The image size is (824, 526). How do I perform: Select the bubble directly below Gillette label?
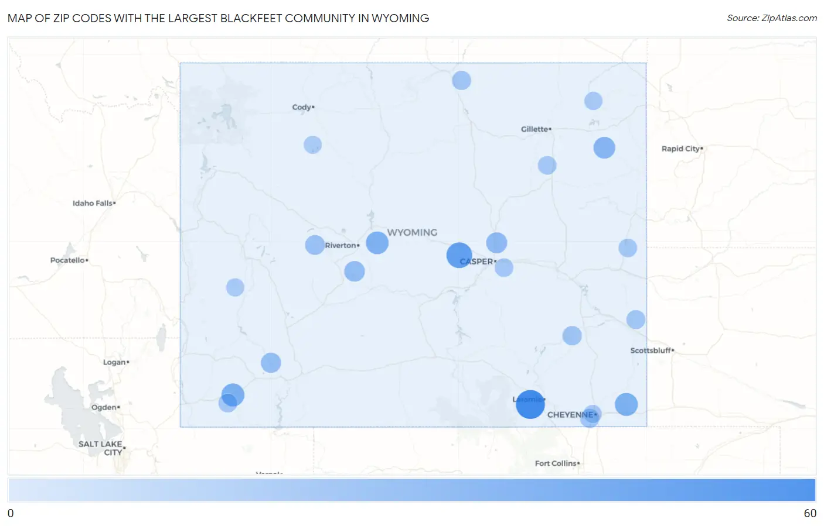[547, 165]
